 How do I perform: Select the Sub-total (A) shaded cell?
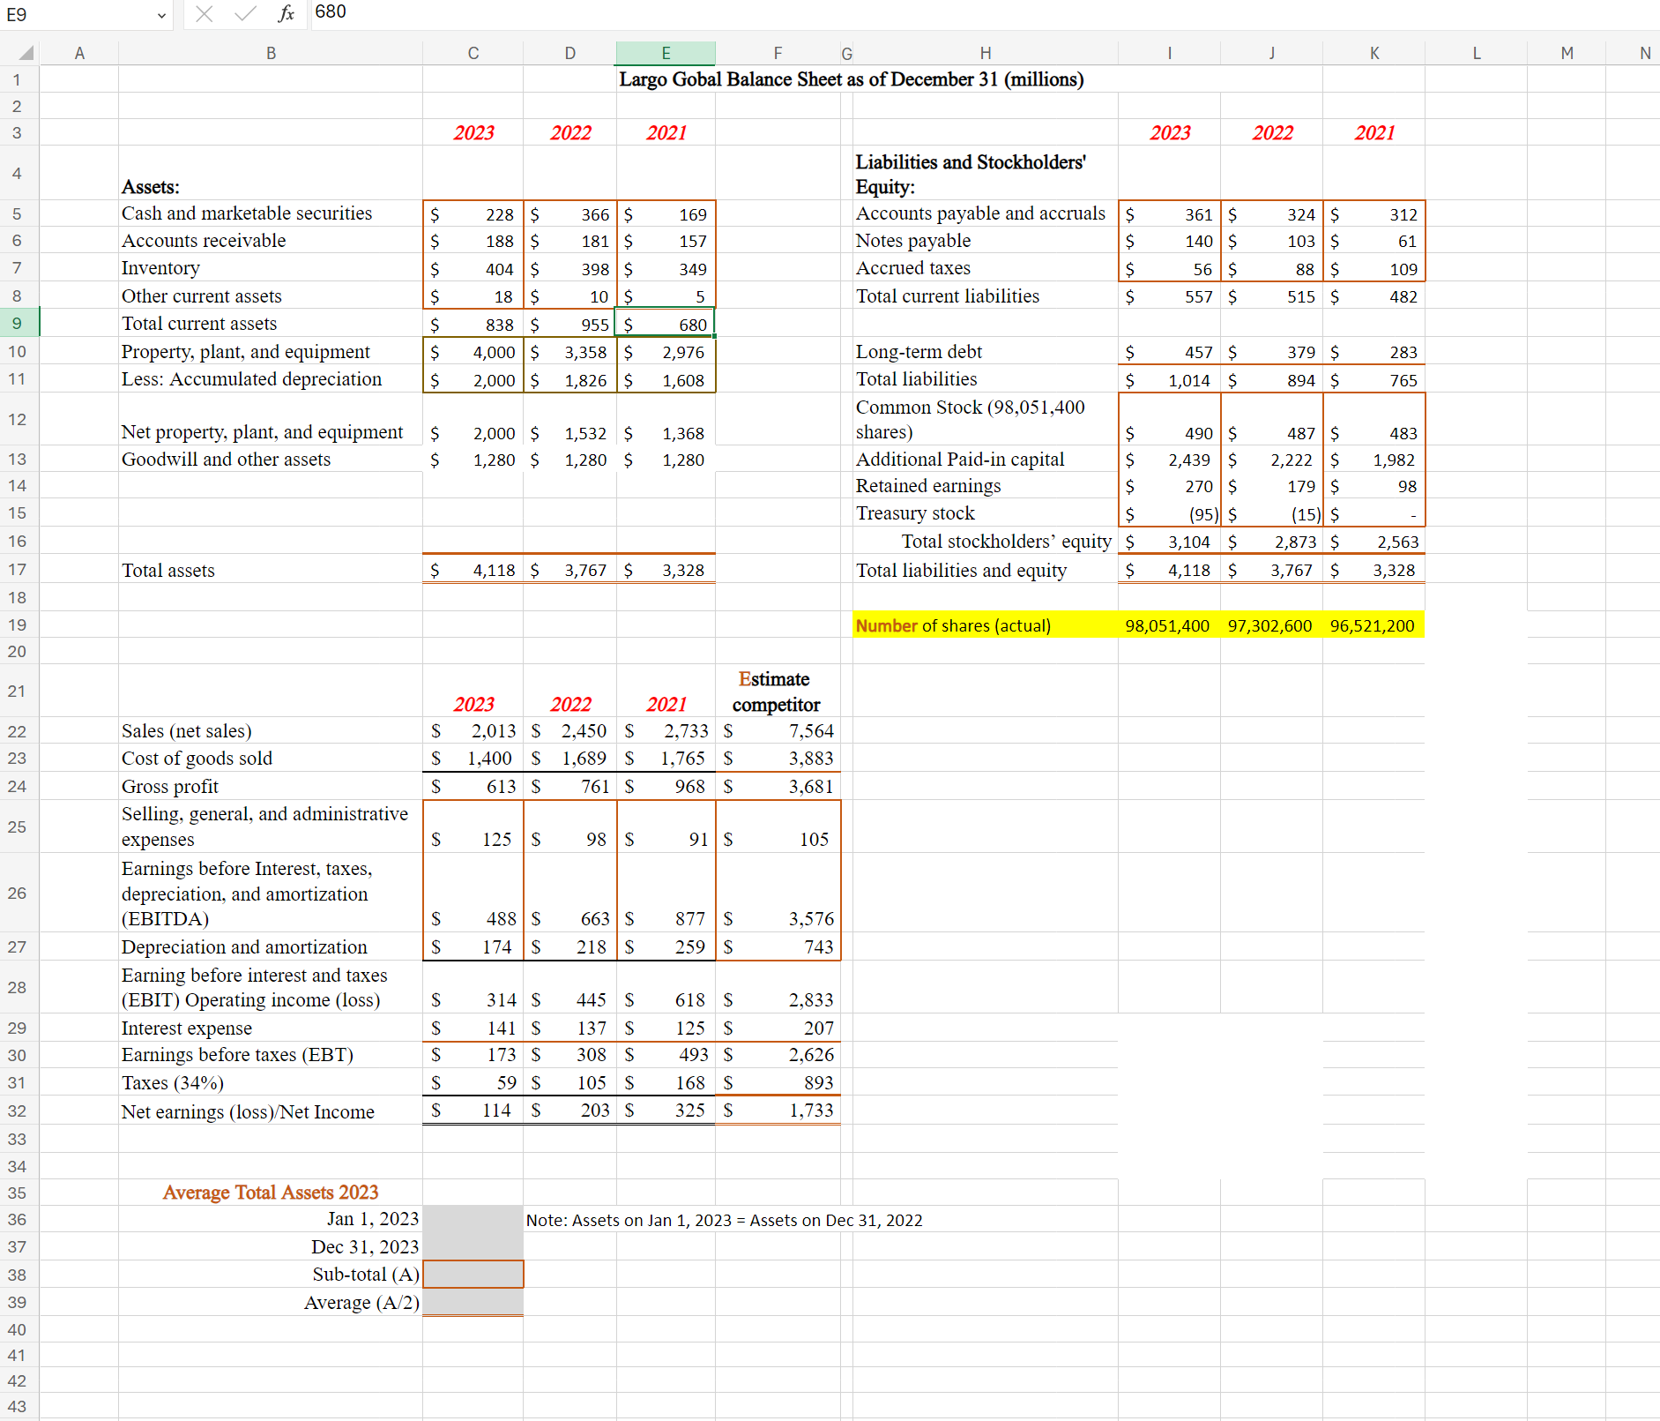point(473,1274)
